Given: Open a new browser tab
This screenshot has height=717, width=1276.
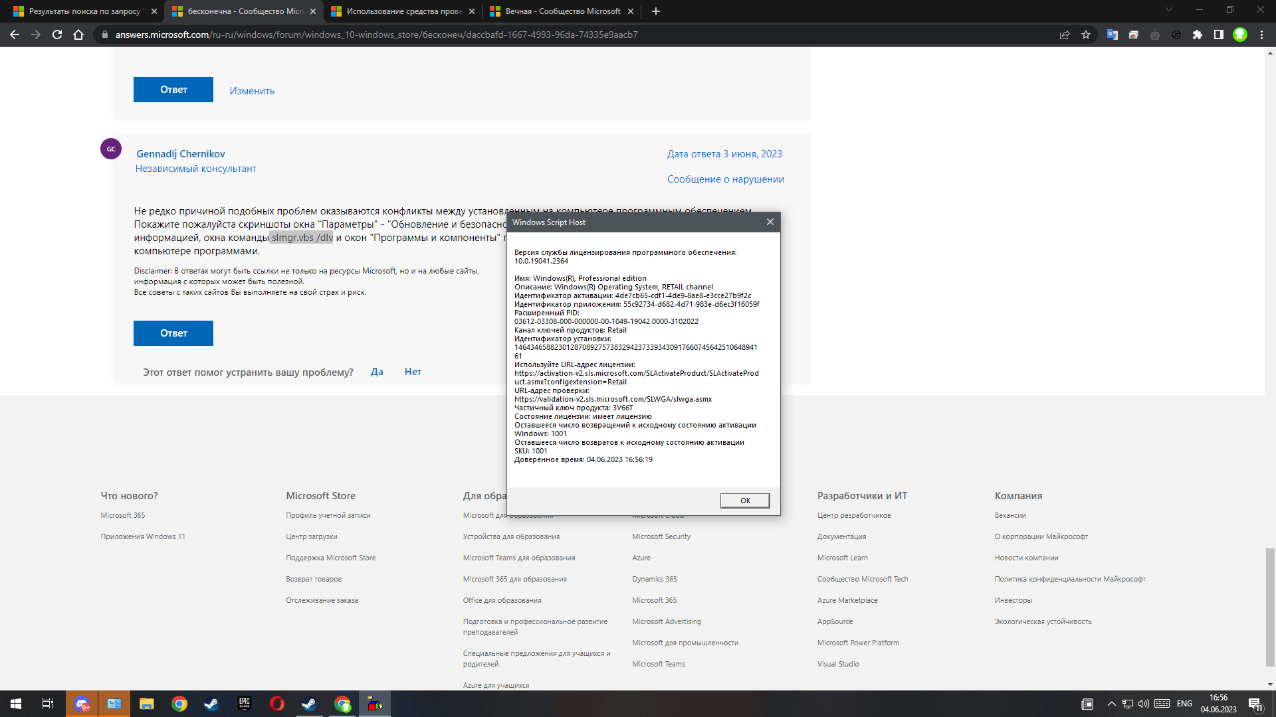Looking at the screenshot, I should tap(656, 11).
